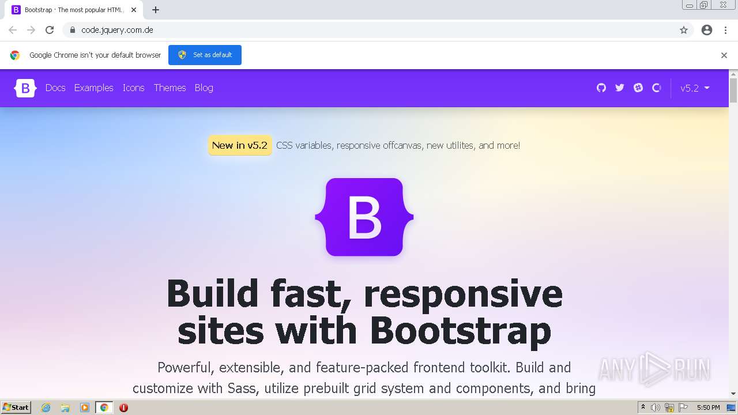Open the Docs navigation link
Viewport: 738px width, 415px height.
pos(55,88)
